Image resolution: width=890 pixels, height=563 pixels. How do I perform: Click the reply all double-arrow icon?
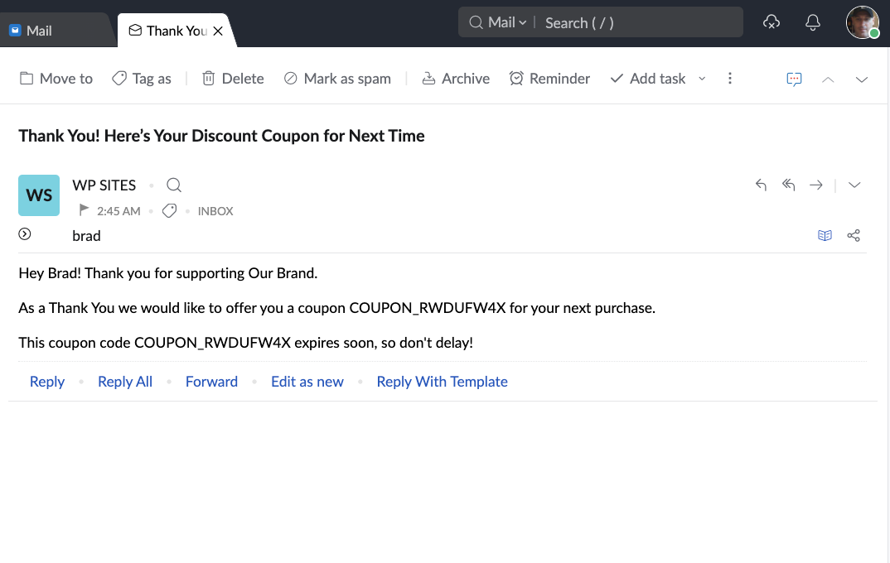[788, 185]
